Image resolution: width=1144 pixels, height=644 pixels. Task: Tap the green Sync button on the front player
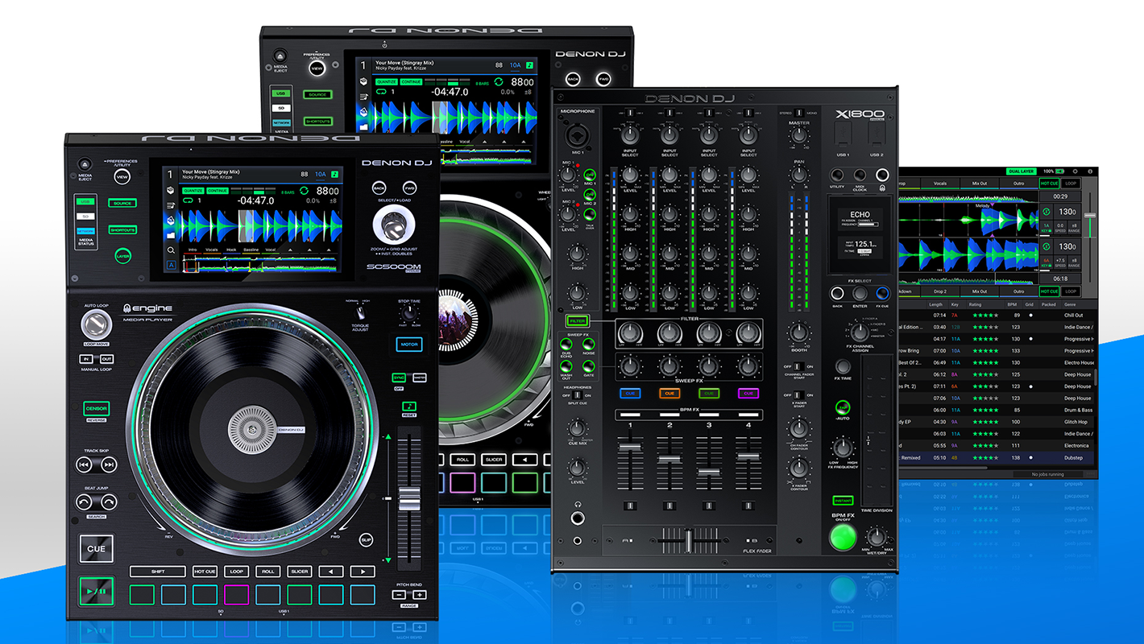point(399,377)
